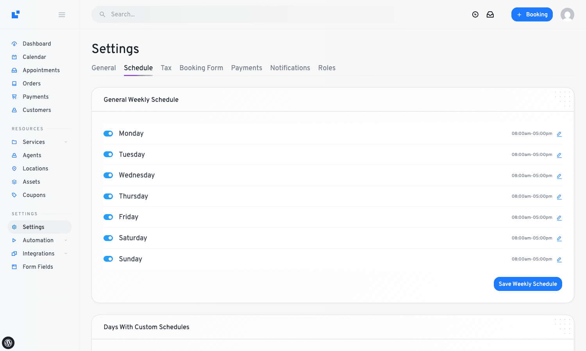Open the inbox tray icon
This screenshot has height=351, width=586.
click(x=490, y=14)
